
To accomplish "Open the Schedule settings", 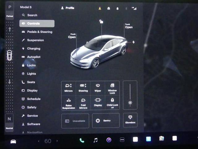I will [x=31, y=99].
